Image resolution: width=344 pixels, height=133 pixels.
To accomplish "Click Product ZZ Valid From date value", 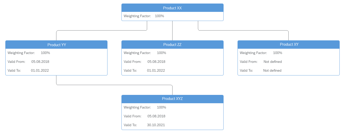I will pyautogui.click(x=156, y=62).
